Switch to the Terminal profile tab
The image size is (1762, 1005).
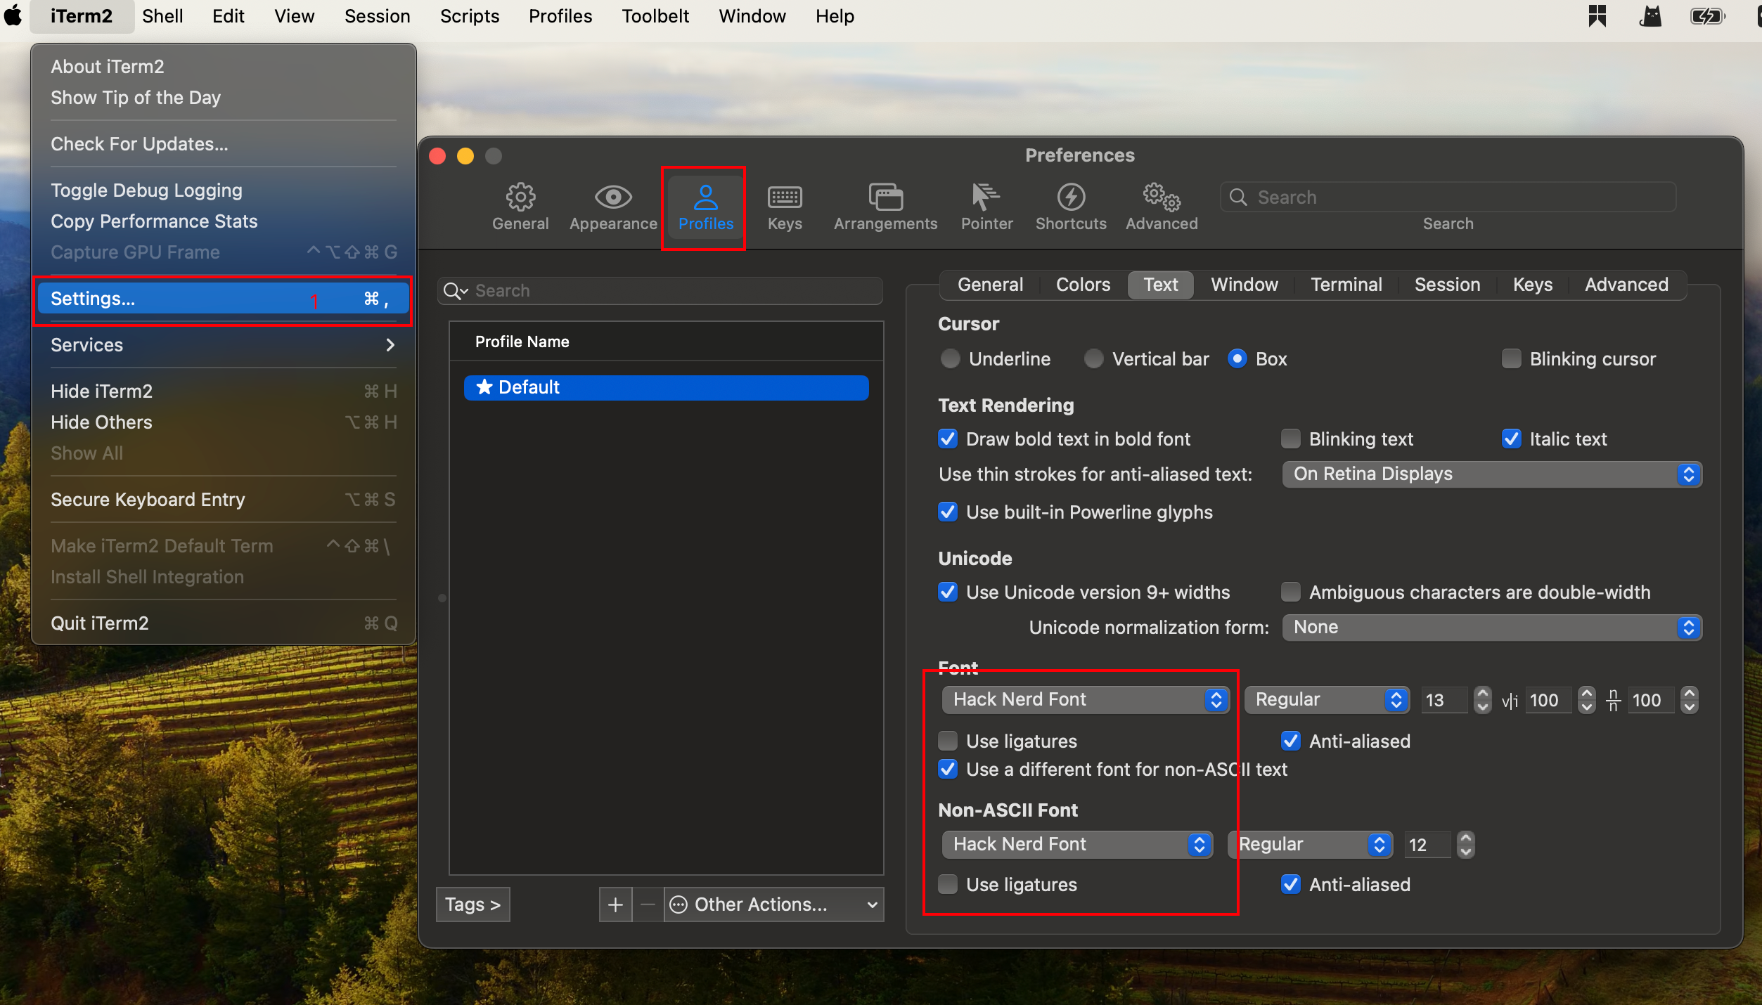coord(1346,285)
